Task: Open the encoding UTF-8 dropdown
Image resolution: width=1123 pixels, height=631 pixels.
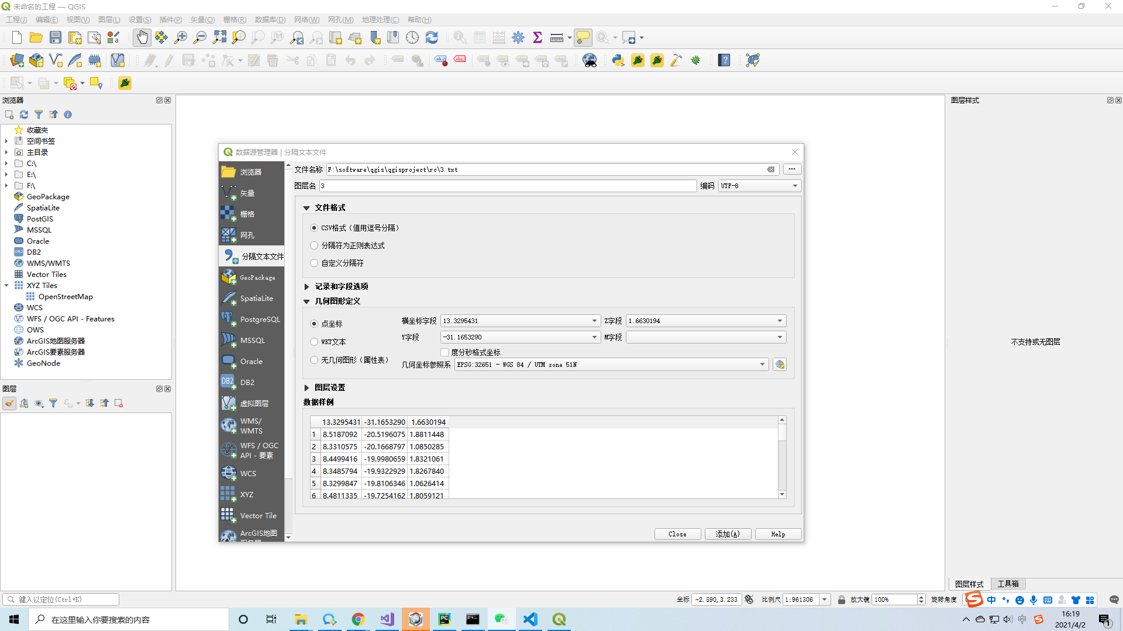Action: 759,186
